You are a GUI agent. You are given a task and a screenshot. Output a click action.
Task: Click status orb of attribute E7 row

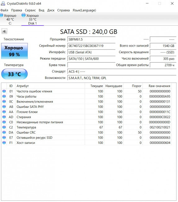tap(4, 138)
